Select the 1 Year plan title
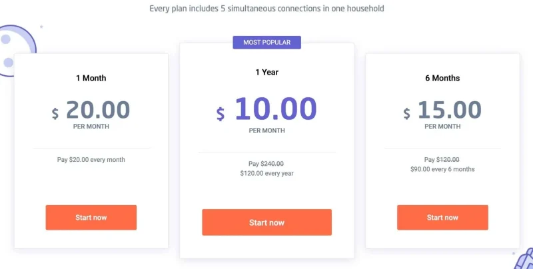 [x=266, y=73]
